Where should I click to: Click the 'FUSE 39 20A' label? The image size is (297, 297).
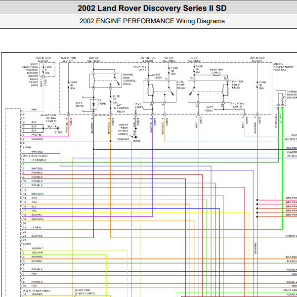[174, 71]
